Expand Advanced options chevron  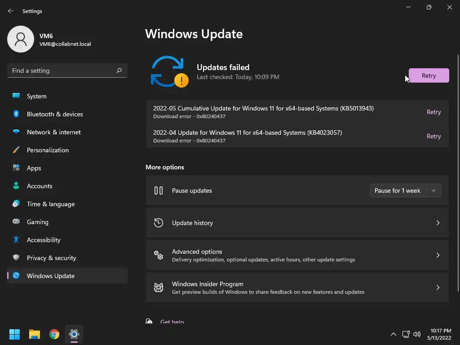pos(438,255)
